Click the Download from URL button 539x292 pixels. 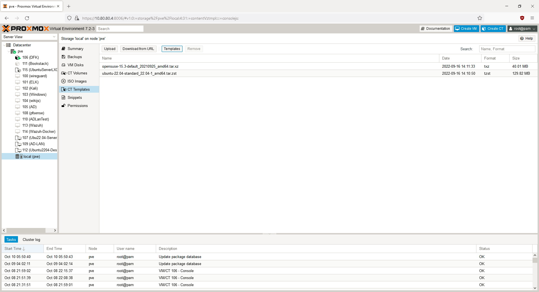click(x=138, y=49)
